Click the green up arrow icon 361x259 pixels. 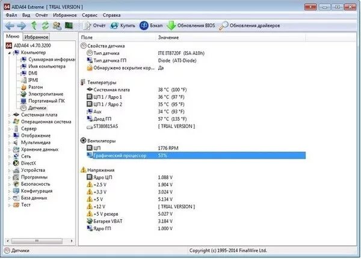pos(34,25)
